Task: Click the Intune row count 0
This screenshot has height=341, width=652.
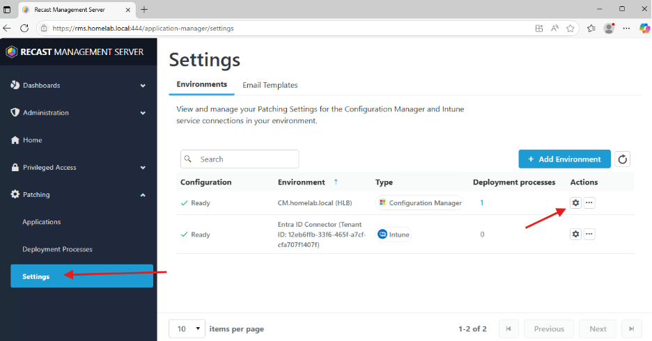Action: [x=482, y=235]
